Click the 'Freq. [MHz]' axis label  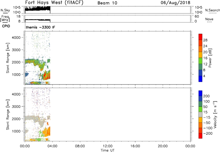pyautogui.click(x=5, y=19)
